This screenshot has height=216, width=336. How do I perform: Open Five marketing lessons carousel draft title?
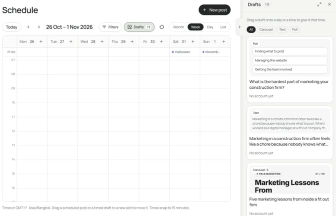(x=289, y=202)
